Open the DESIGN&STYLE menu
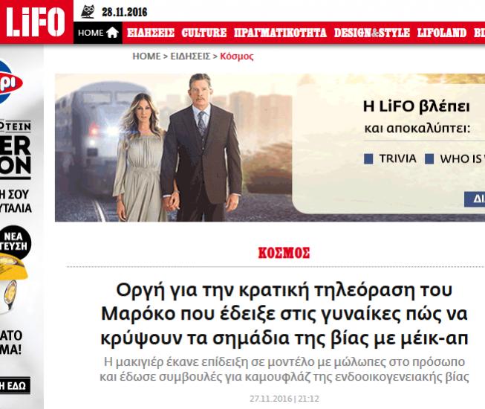 tap(372, 33)
